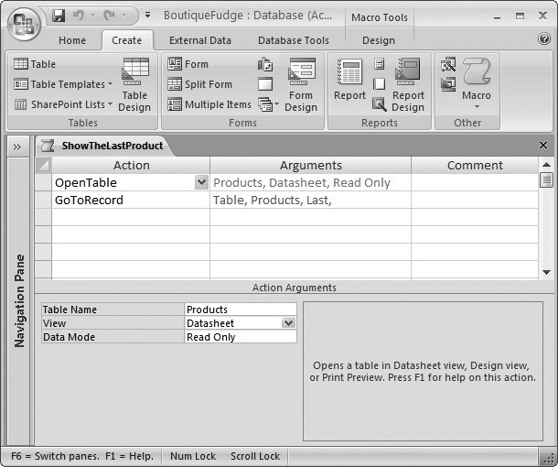Click the Save icon in quick access toolbar
This screenshot has width=558, height=467.
pyautogui.click(x=59, y=16)
